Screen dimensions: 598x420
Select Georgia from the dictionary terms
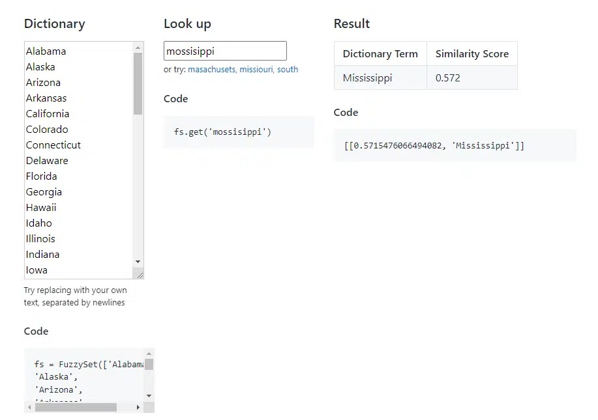pyautogui.click(x=44, y=191)
